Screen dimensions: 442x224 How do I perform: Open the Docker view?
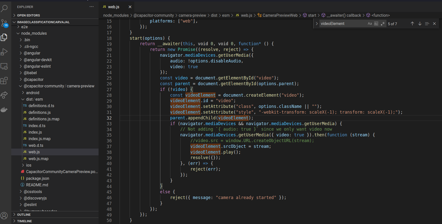(4, 109)
